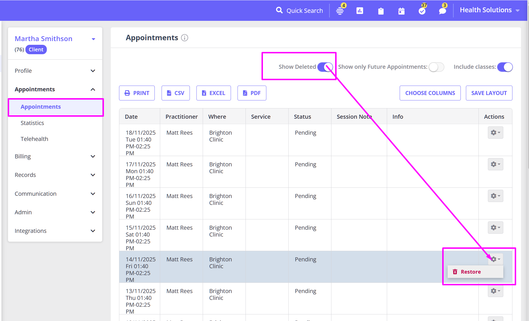
Task: Open tasks checkmark icon with badge 37
Action: point(422,11)
